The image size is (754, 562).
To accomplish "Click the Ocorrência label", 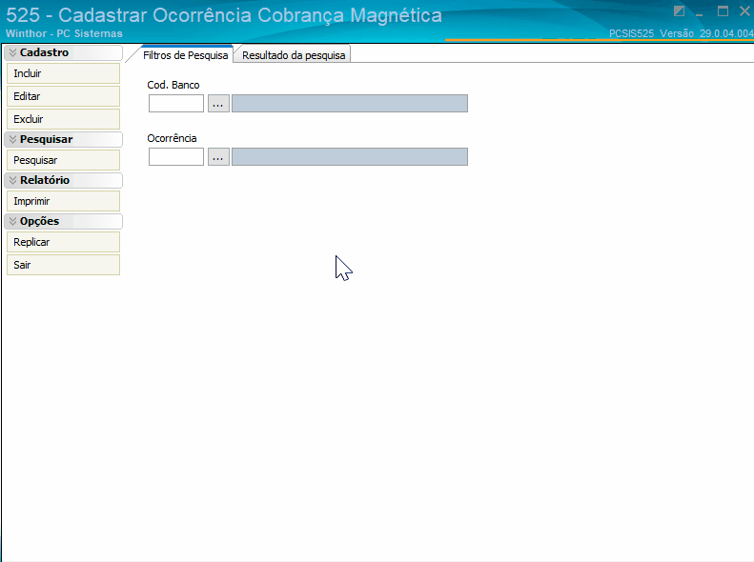I will pyautogui.click(x=172, y=138).
